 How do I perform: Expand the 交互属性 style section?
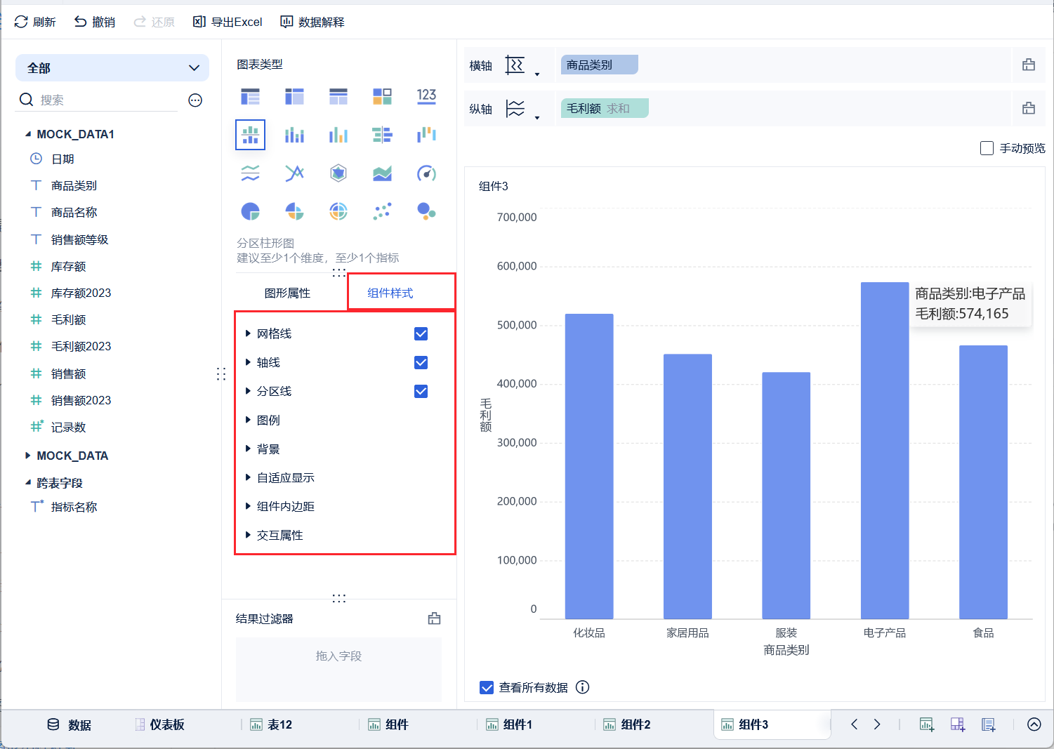[248, 535]
